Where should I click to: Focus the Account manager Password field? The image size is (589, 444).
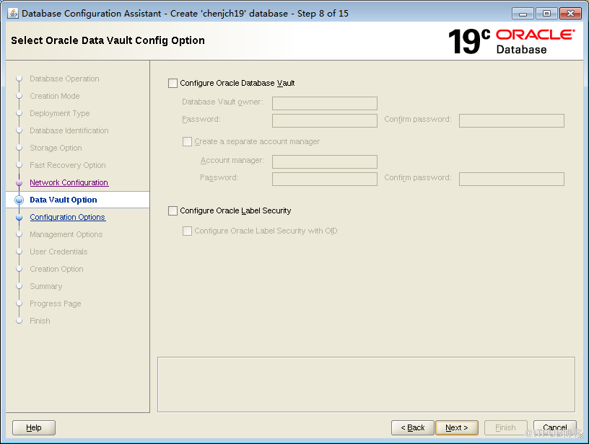[325, 179]
